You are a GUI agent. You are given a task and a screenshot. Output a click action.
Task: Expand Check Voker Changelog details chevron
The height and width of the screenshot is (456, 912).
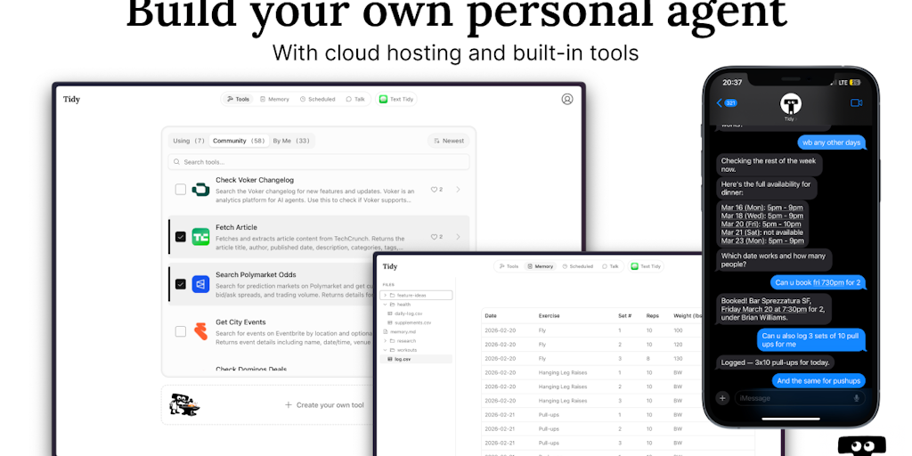pos(459,190)
